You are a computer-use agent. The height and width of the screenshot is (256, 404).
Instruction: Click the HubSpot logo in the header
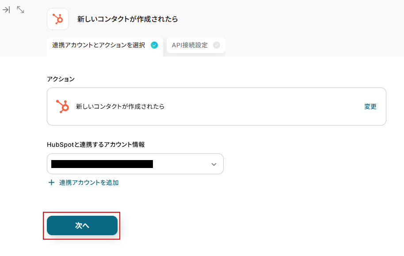58,19
